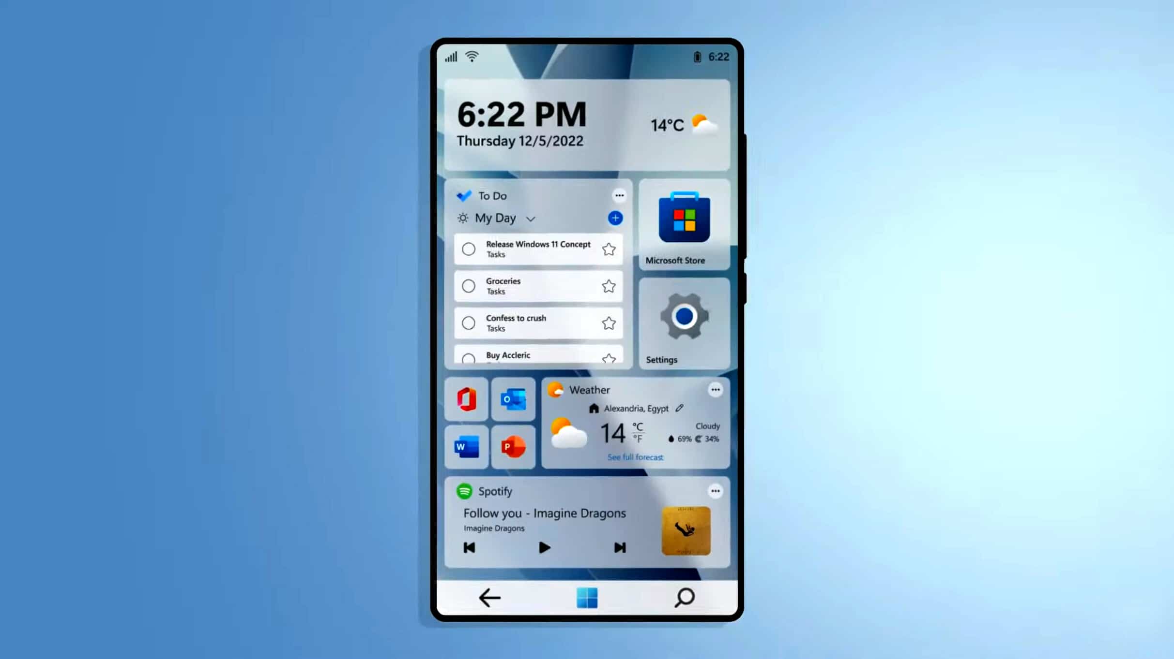Toggle completion for Groceries task
The width and height of the screenshot is (1174, 659).
tap(469, 286)
